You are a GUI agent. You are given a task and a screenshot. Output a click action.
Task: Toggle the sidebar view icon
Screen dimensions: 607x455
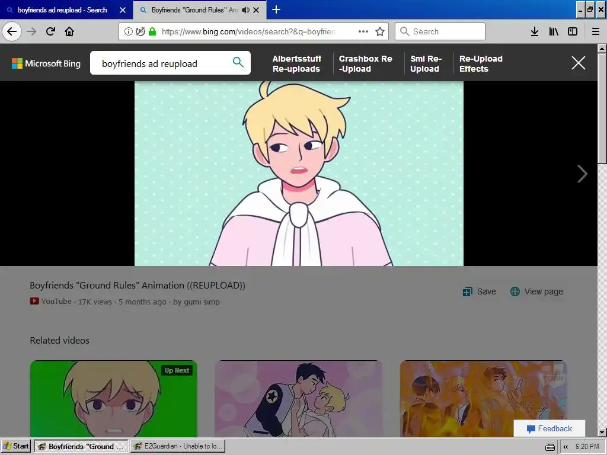point(573,31)
